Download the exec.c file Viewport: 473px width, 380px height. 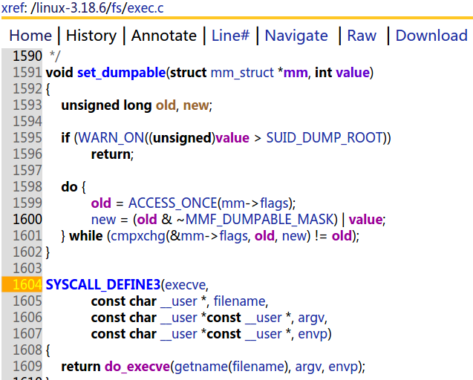click(x=431, y=36)
